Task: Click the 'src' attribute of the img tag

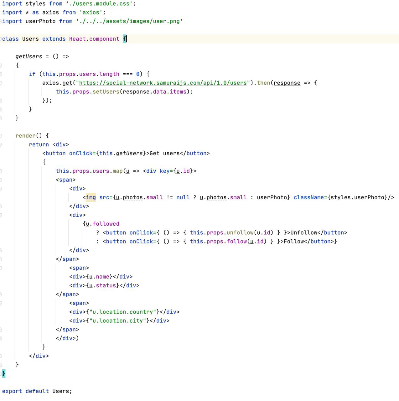Action: [104, 197]
